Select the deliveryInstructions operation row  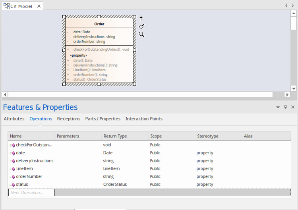tap(35, 161)
